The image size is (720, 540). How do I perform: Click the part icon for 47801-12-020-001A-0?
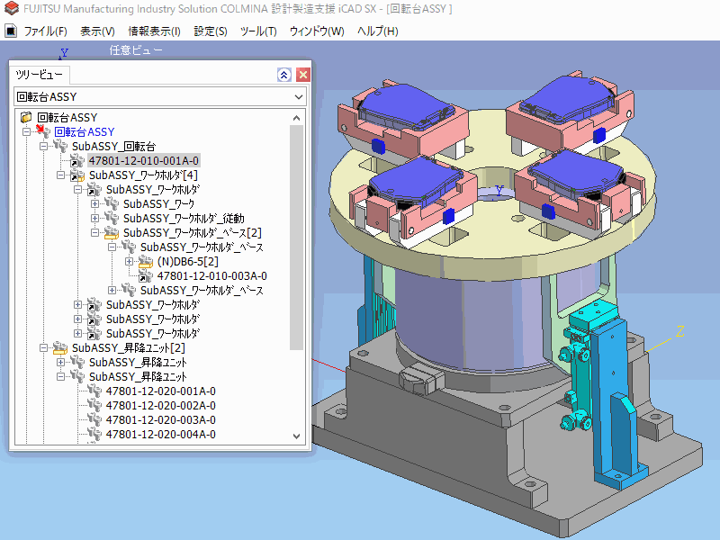pos(94,391)
